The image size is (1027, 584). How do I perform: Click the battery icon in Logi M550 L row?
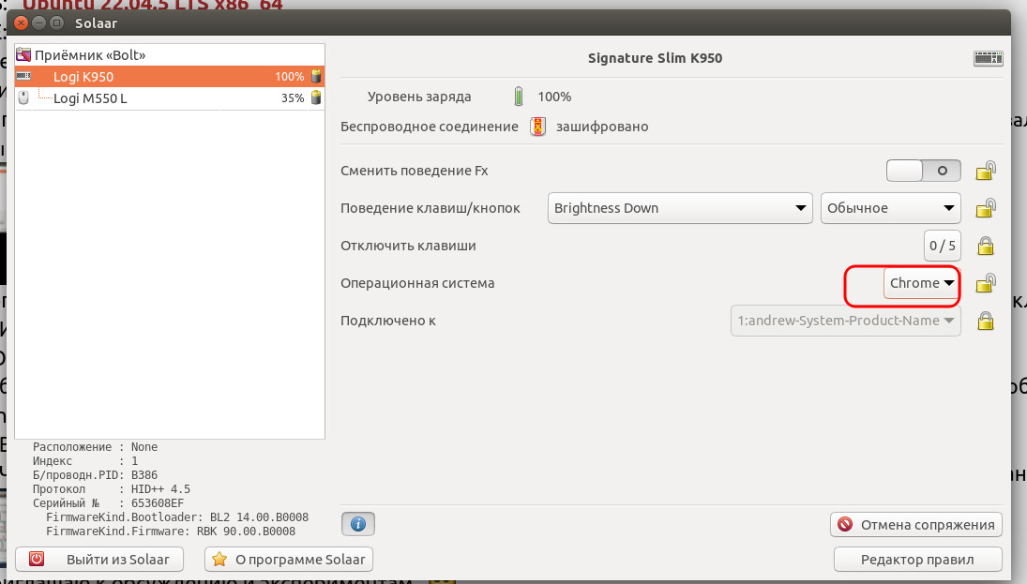tap(316, 98)
